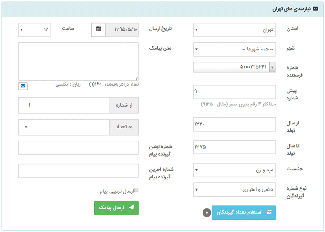The image size is (325, 232).
Task: Click the از شماره input field
Action: coord(64,105)
